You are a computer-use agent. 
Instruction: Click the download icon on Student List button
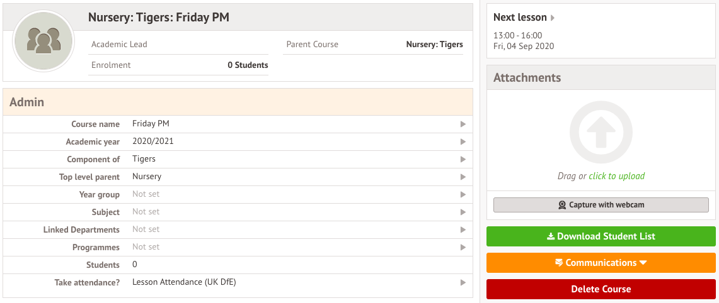(x=550, y=236)
